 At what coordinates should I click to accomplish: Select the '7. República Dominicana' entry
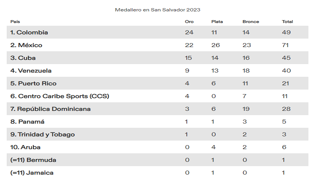point(50,109)
